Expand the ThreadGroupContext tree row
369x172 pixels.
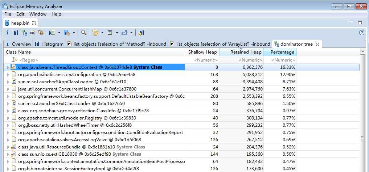tap(8, 67)
